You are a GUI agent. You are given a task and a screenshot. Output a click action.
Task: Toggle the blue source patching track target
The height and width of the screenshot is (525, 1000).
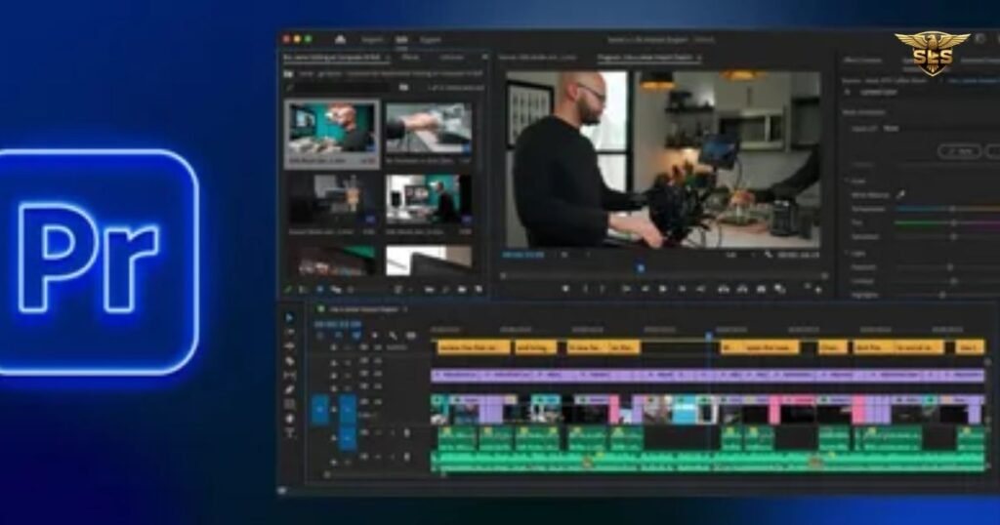tap(319, 409)
